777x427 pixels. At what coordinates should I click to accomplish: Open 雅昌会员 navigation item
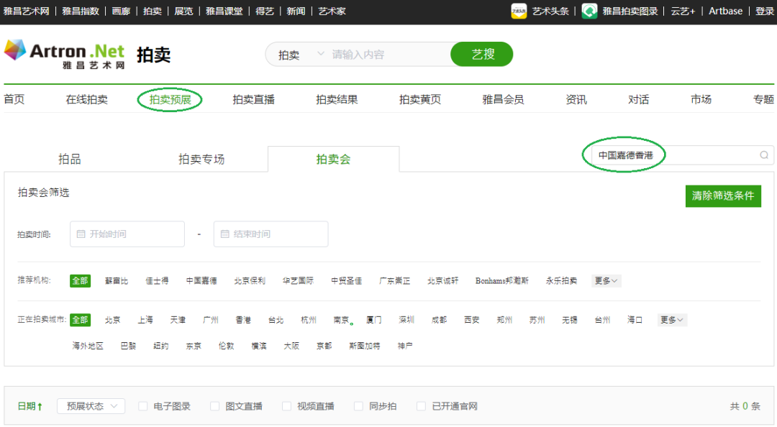click(x=504, y=100)
